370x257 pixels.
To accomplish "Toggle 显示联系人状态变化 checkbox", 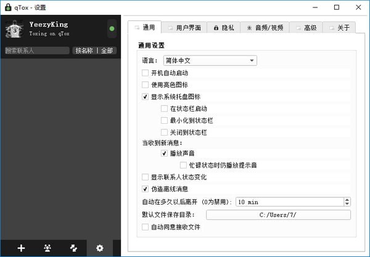I will pyautogui.click(x=145, y=177).
